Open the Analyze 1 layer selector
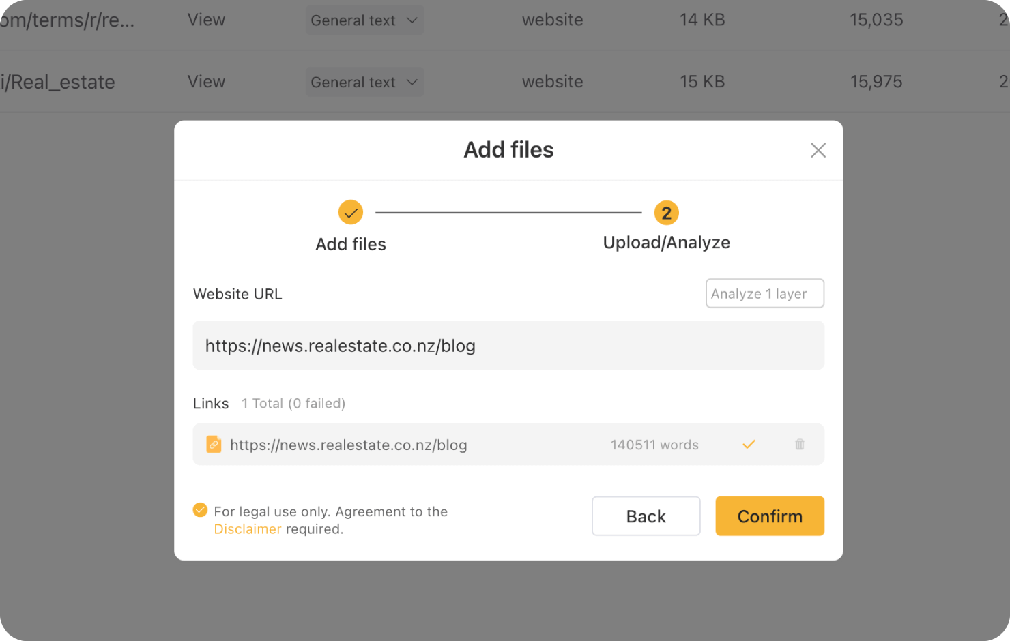This screenshot has width=1010, height=641. tap(764, 293)
